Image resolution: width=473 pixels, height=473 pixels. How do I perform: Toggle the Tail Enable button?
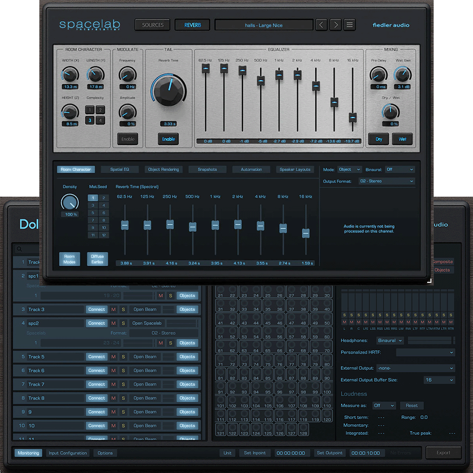(x=169, y=139)
